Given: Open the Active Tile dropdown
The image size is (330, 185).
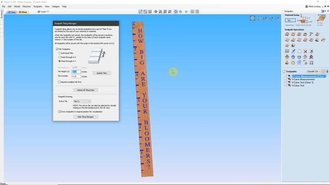Looking at the screenshot, I should pyautogui.click(x=82, y=101).
